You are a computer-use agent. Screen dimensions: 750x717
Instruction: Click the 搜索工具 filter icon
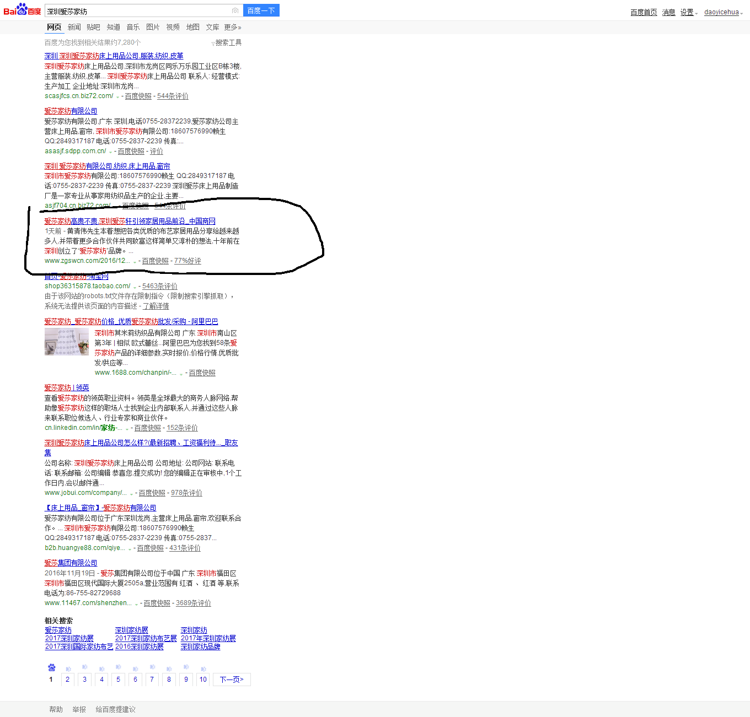[213, 44]
